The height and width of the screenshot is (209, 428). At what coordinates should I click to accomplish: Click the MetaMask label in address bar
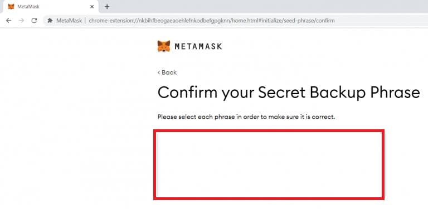[69, 21]
